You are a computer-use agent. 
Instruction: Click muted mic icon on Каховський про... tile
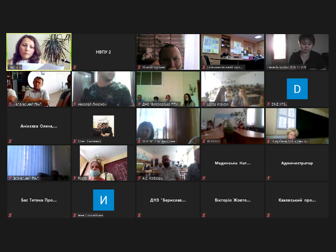(268, 215)
